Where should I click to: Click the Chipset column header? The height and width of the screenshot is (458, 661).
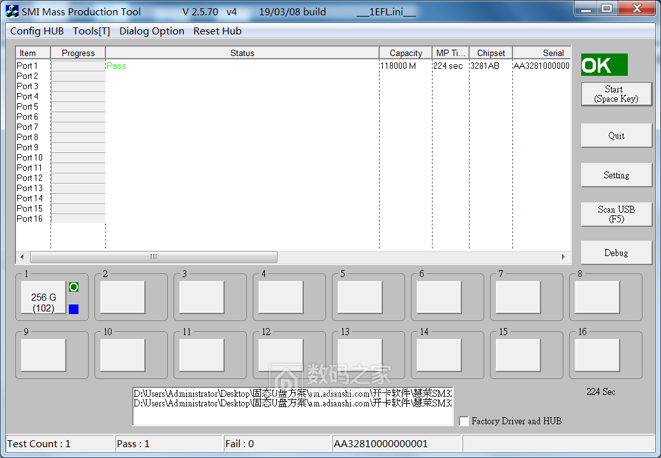tap(491, 53)
